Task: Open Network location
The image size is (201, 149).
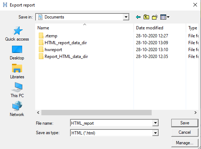Action: tap(17, 109)
